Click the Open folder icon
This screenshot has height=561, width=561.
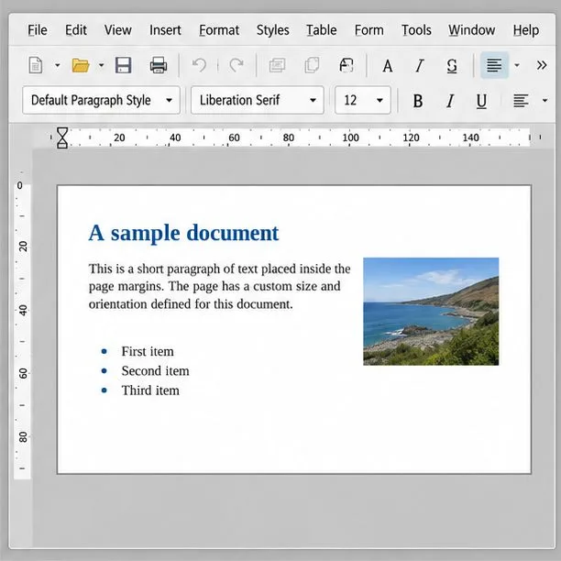click(x=81, y=65)
